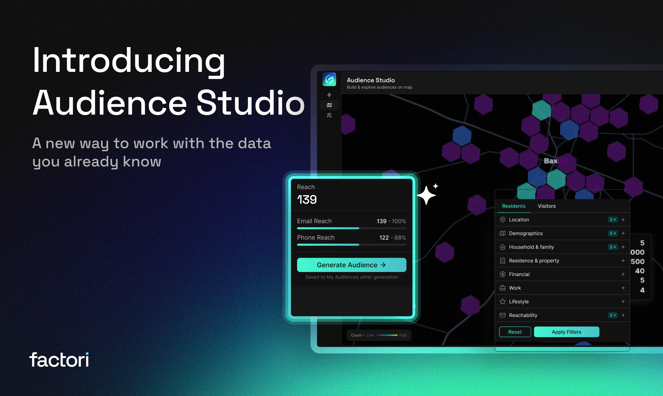Open the lightning bolt sidebar icon

329,95
